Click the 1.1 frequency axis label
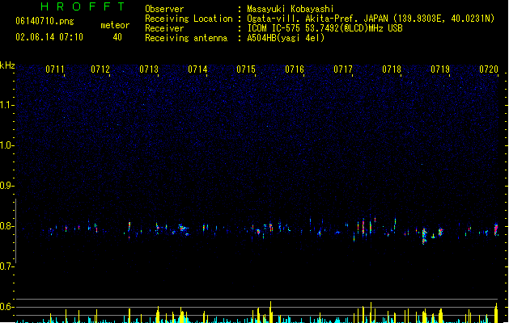This screenshot has height=323, width=509. pyautogui.click(x=6, y=105)
